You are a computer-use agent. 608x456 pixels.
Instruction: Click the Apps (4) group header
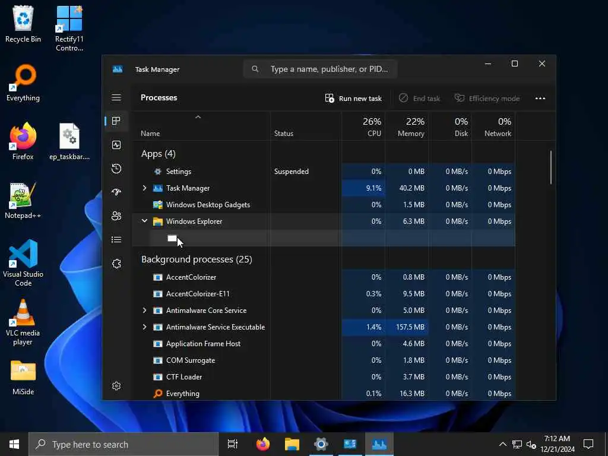[158, 154]
